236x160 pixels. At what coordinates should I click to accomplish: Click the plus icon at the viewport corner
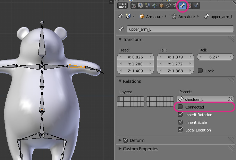pyautogui.click(x=111, y=2)
